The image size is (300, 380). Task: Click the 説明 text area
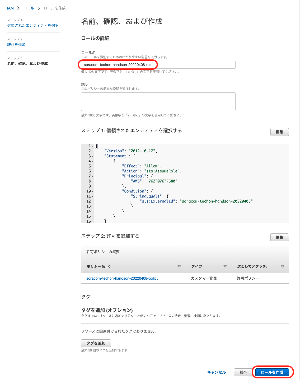tap(158, 102)
